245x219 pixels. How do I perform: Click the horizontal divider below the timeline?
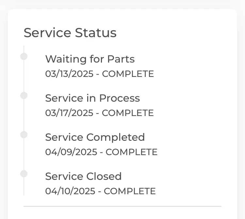122,206
